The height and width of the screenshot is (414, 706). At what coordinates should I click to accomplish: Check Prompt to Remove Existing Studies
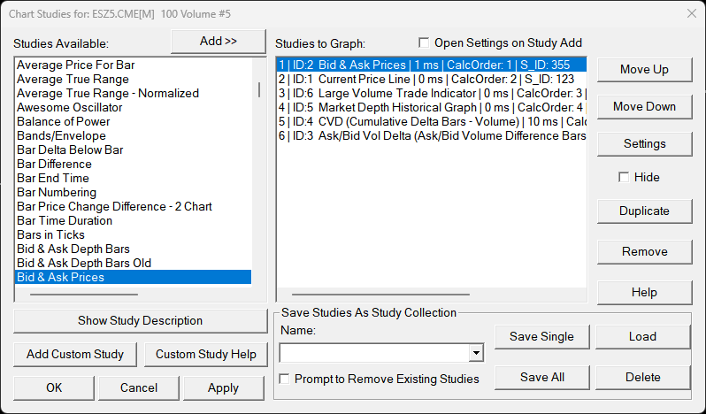point(285,379)
